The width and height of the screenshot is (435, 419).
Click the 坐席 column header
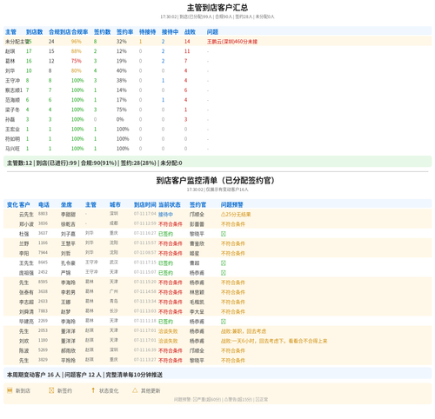66,205
